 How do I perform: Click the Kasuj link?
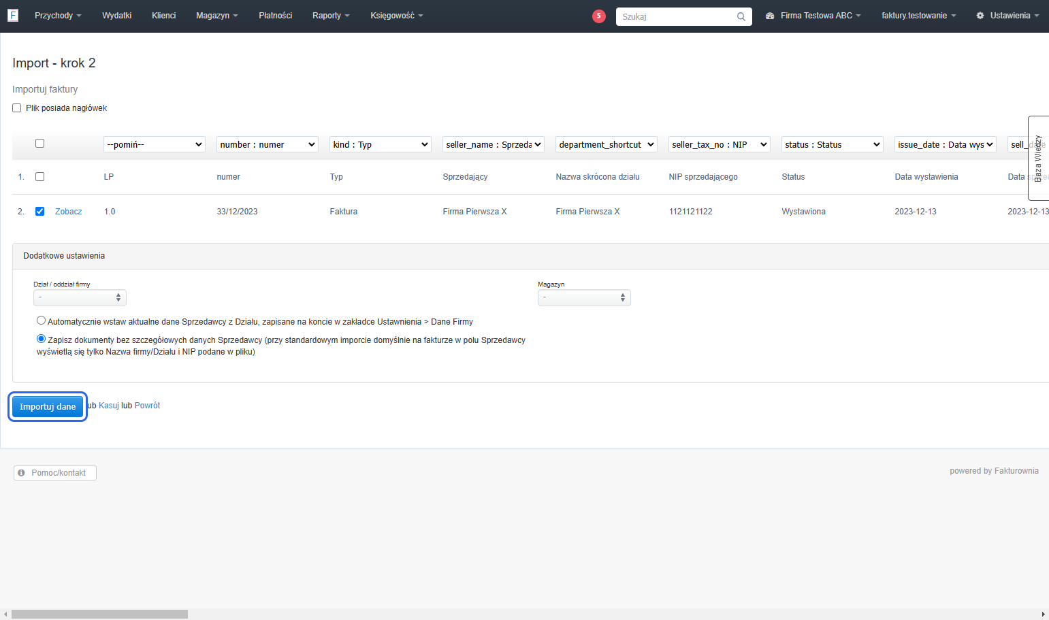pyautogui.click(x=109, y=406)
